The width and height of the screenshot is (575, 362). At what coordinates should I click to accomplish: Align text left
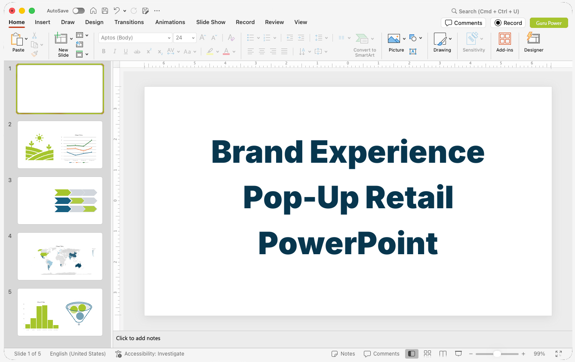251,52
